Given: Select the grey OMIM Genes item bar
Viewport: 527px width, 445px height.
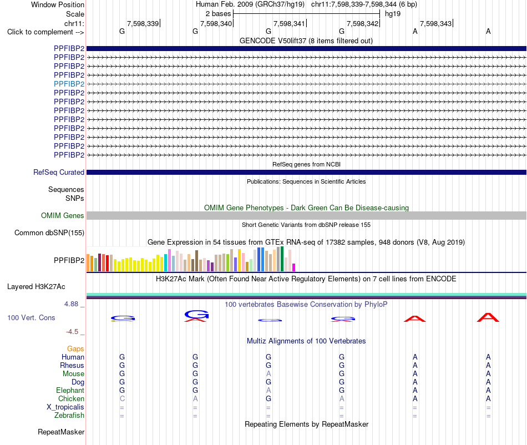Looking at the screenshot, I should 306,215.
